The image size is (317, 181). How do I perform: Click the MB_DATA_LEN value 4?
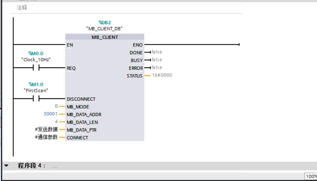(56, 122)
